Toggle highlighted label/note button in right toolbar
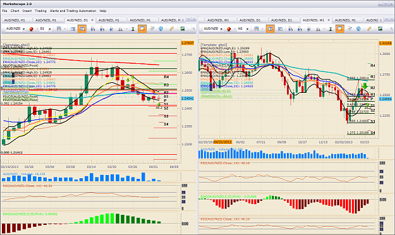Screen dimensions: 395x235 pyautogui.click(x=339, y=29)
